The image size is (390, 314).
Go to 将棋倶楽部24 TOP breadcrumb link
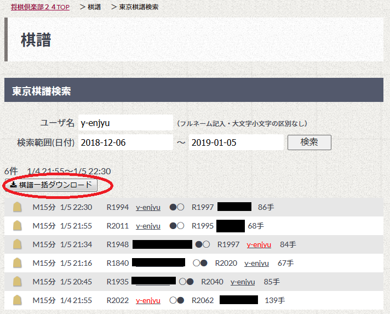point(37,7)
